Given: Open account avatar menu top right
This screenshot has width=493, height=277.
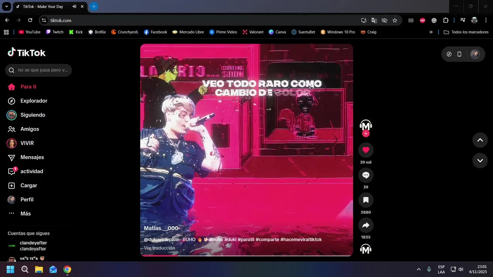Looking at the screenshot, I should pos(475,54).
